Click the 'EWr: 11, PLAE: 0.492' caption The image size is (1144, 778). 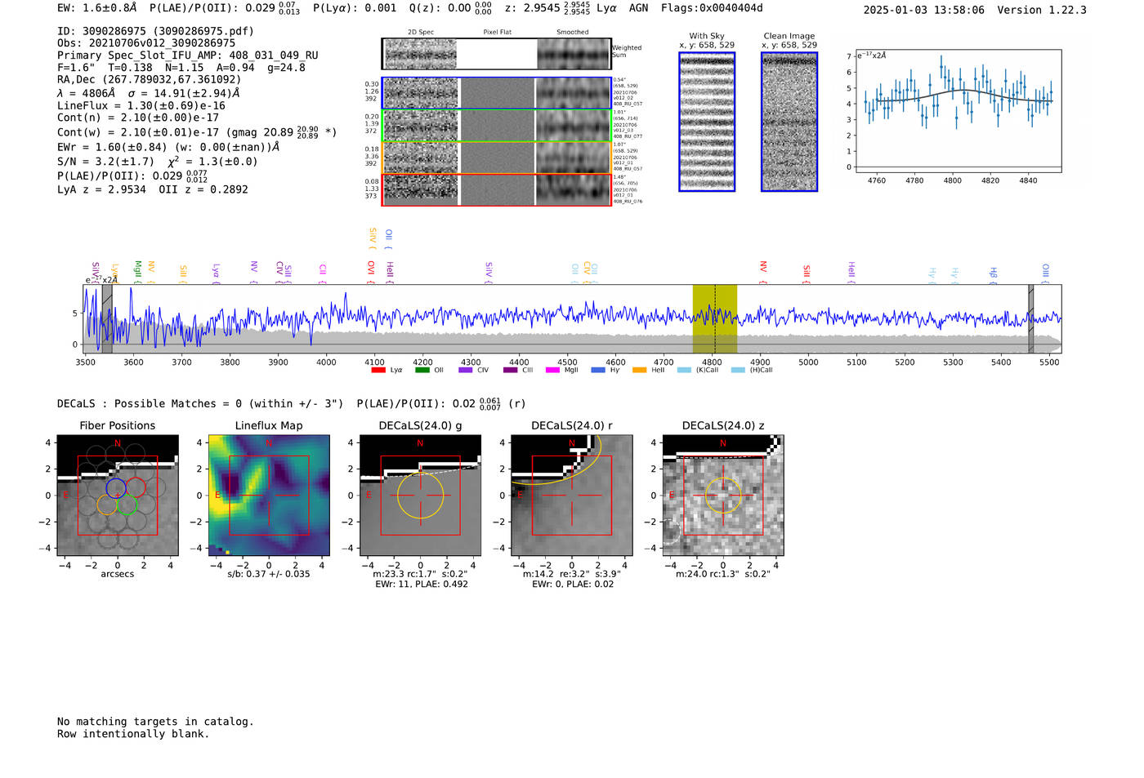pyautogui.click(x=422, y=585)
